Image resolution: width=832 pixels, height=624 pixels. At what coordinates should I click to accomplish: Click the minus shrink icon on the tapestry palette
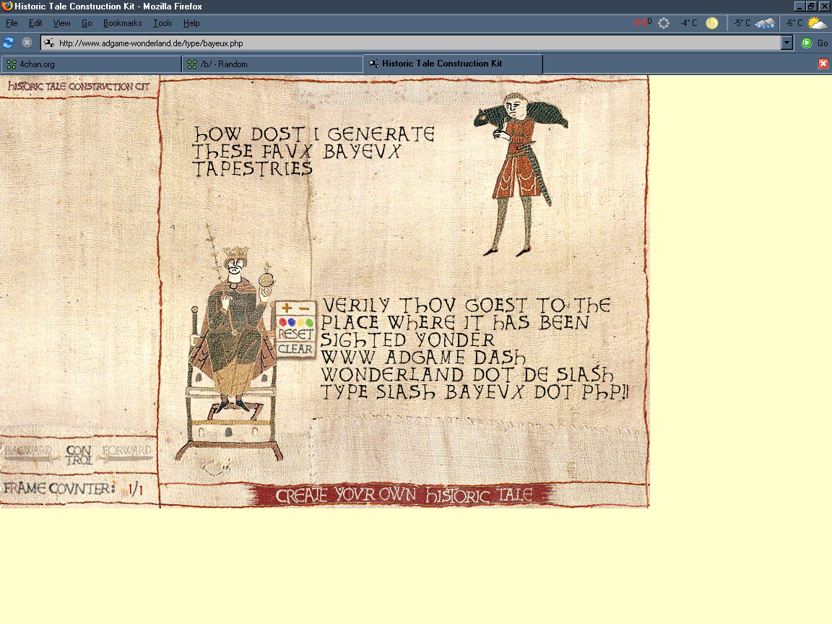click(x=304, y=308)
